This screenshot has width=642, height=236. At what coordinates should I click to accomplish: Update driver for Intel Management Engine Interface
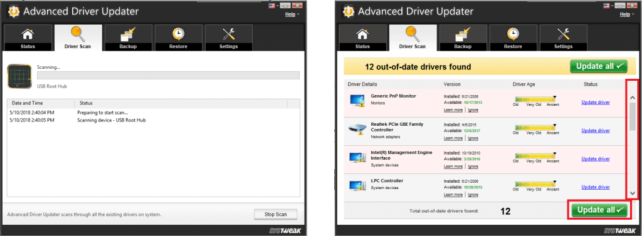coord(596,159)
